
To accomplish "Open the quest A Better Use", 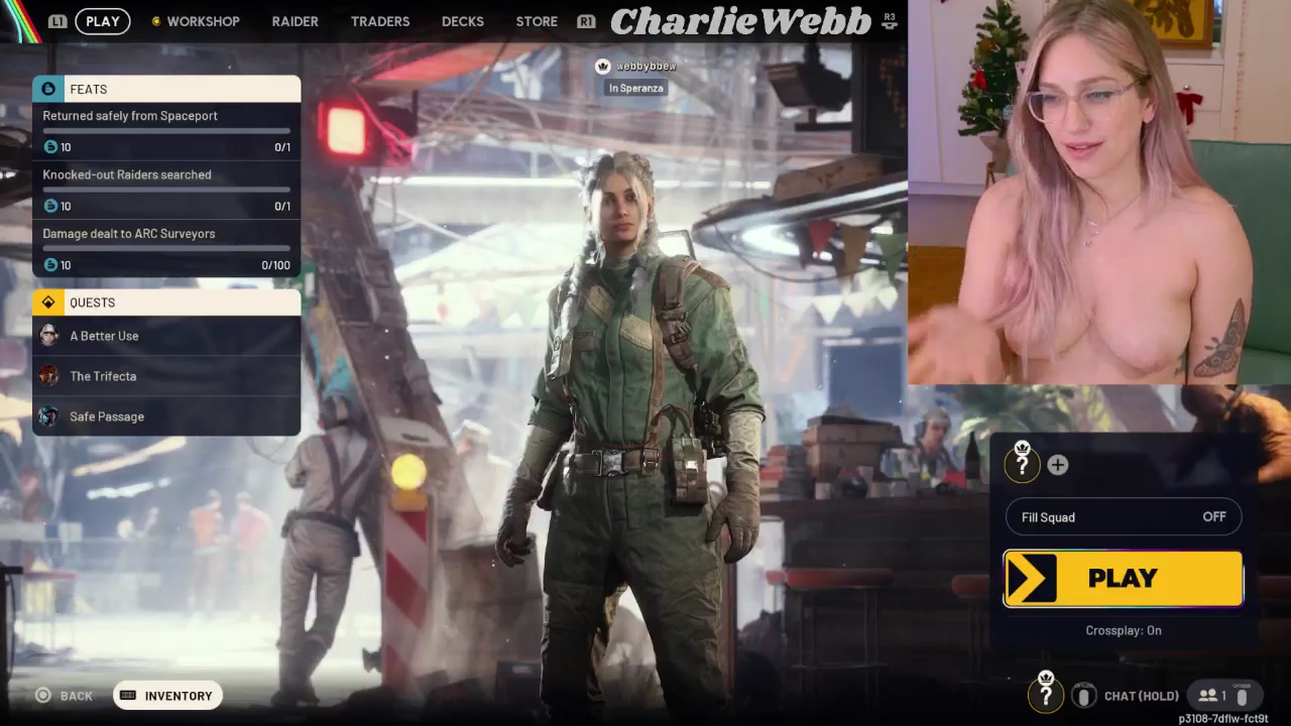I will click(167, 335).
